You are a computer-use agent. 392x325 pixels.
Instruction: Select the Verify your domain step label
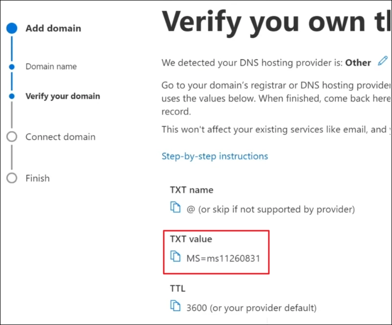pos(63,96)
